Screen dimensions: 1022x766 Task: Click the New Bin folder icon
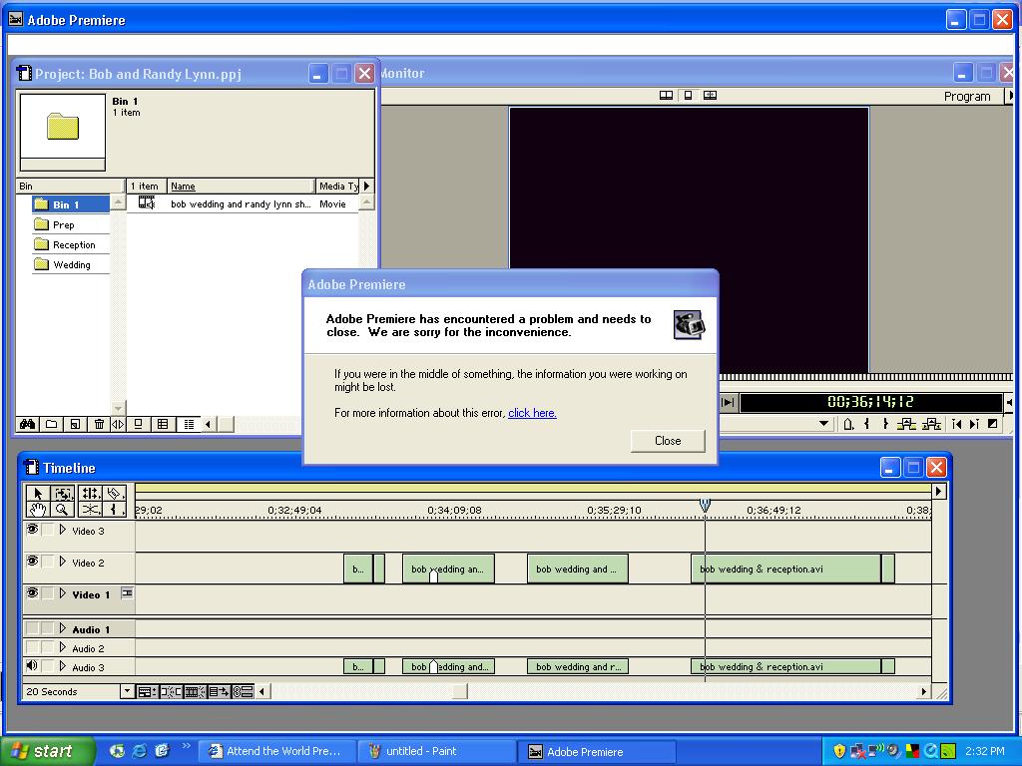[x=52, y=424]
